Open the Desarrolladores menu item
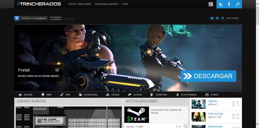Viewport: 259px width, 128px height. 106,4
